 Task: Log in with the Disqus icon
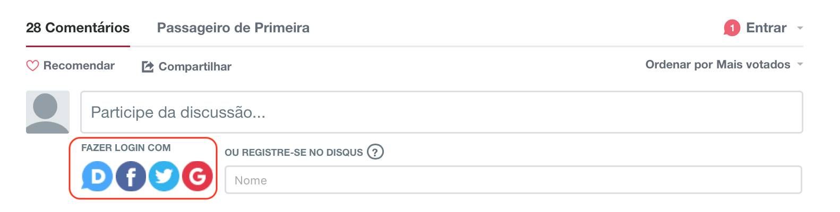click(x=97, y=176)
